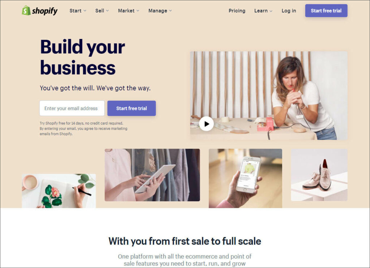Click the first sale to full scale heading
The image size is (370, 268).
pyautogui.click(x=185, y=241)
